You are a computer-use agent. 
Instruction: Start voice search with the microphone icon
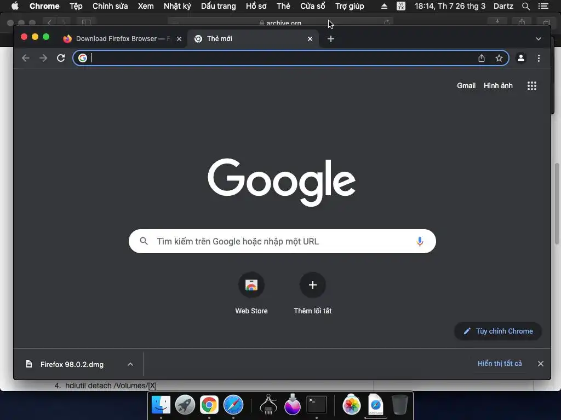420,241
